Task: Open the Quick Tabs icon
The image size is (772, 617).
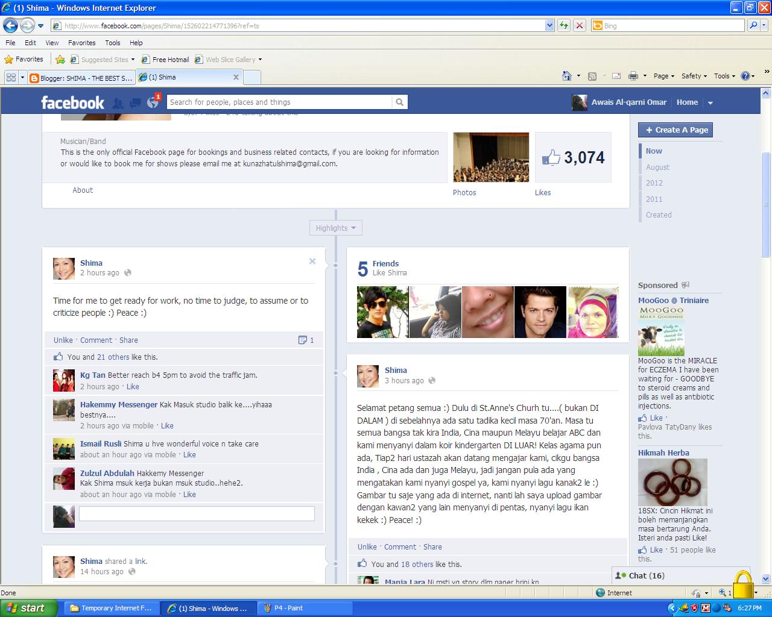Action: (x=11, y=77)
